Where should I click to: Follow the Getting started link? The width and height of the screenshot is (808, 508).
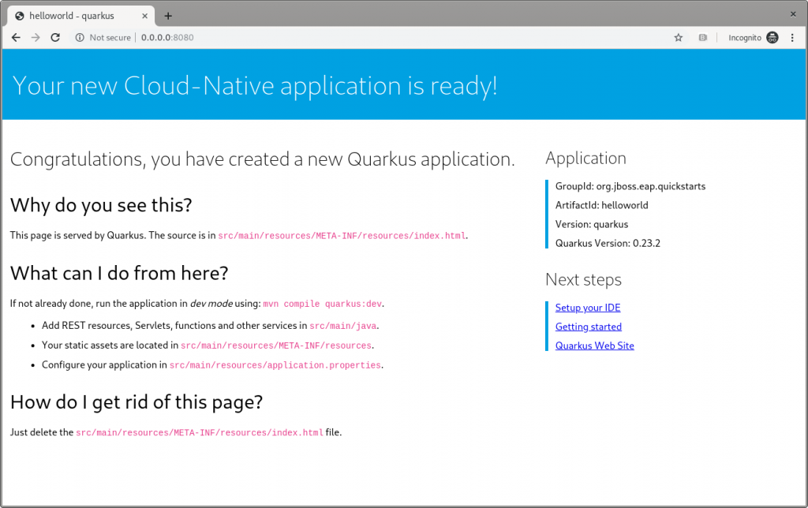(x=588, y=327)
